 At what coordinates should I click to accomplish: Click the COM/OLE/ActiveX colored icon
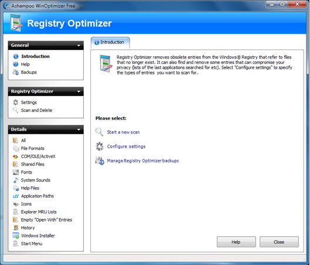(16, 157)
